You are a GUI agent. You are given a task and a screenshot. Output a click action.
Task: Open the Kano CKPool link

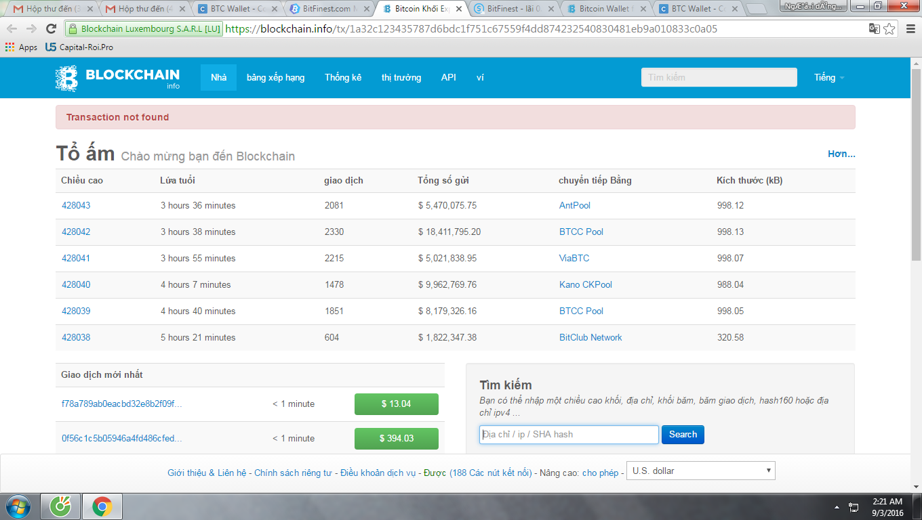(586, 285)
